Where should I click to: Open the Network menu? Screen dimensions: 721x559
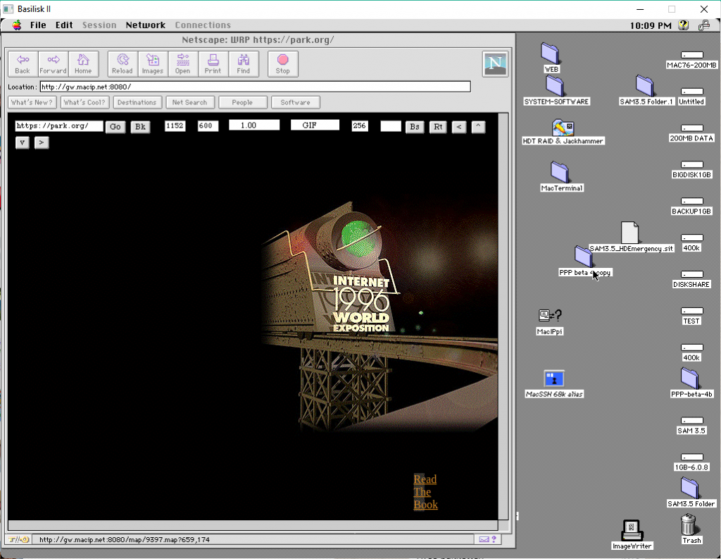[x=145, y=25]
